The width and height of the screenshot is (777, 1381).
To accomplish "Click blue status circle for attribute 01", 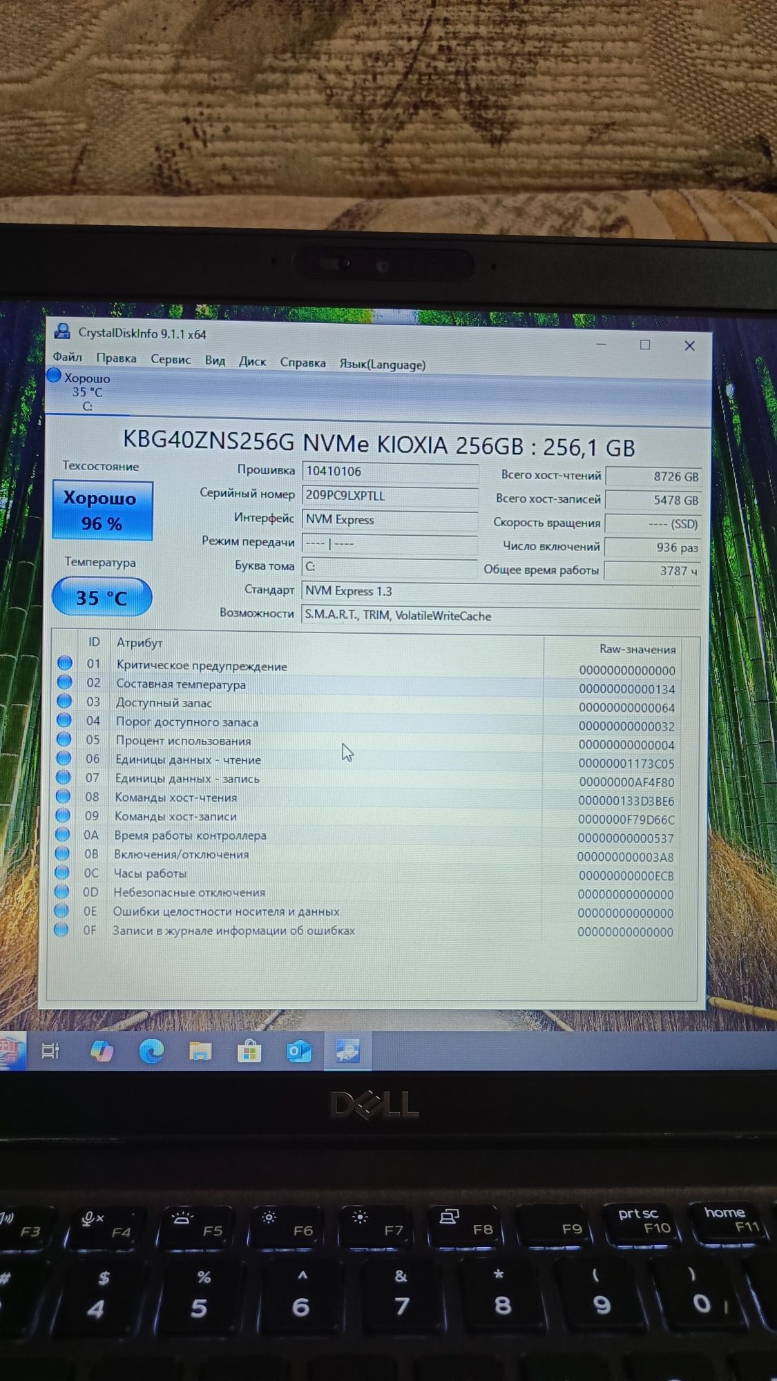I will click(x=65, y=663).
